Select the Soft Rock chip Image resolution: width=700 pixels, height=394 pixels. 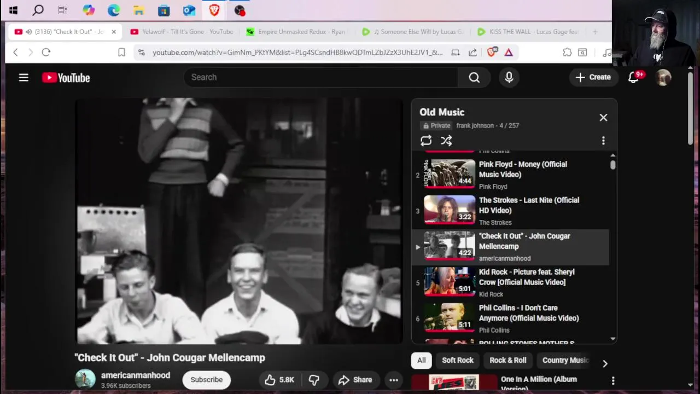point(458,360)
